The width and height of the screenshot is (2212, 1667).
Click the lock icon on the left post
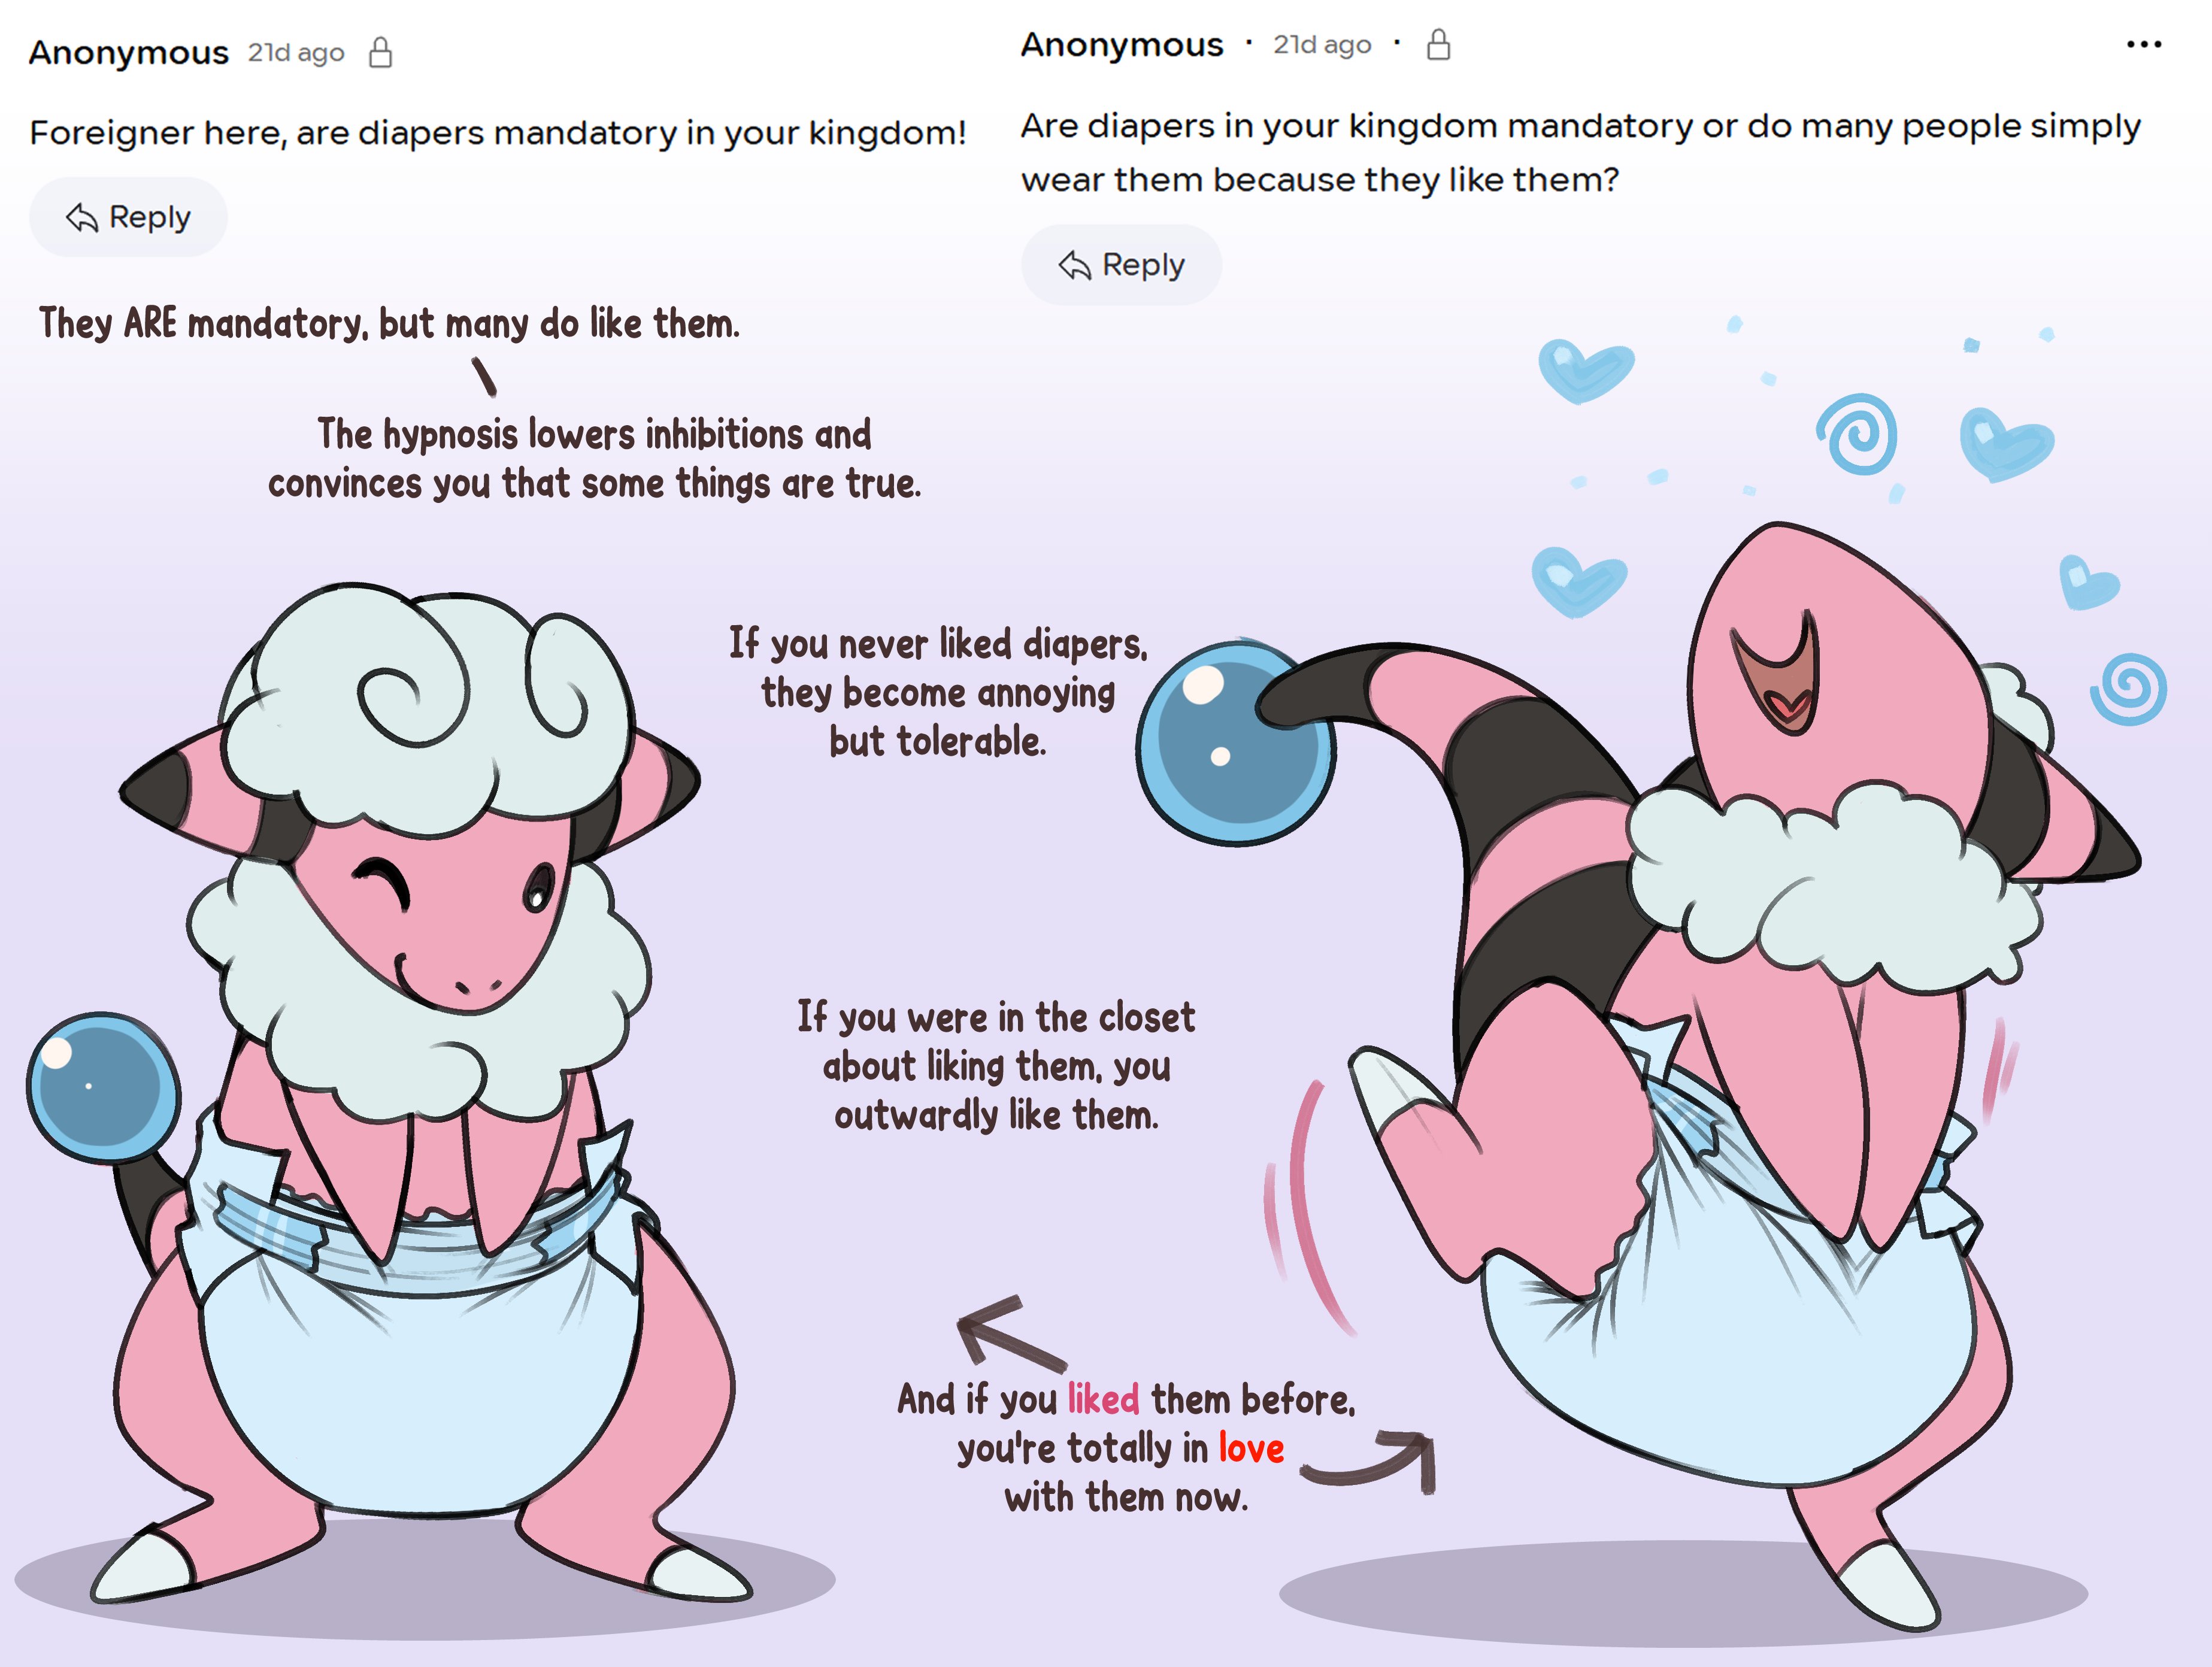point(380,52)
